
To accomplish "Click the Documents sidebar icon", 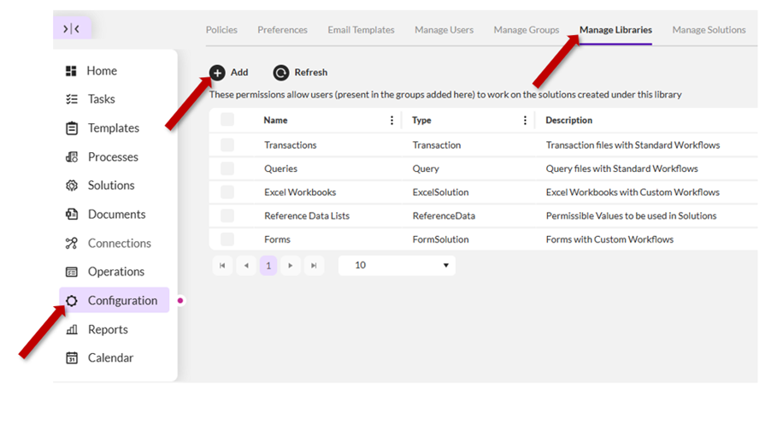I will click(72, 215).
